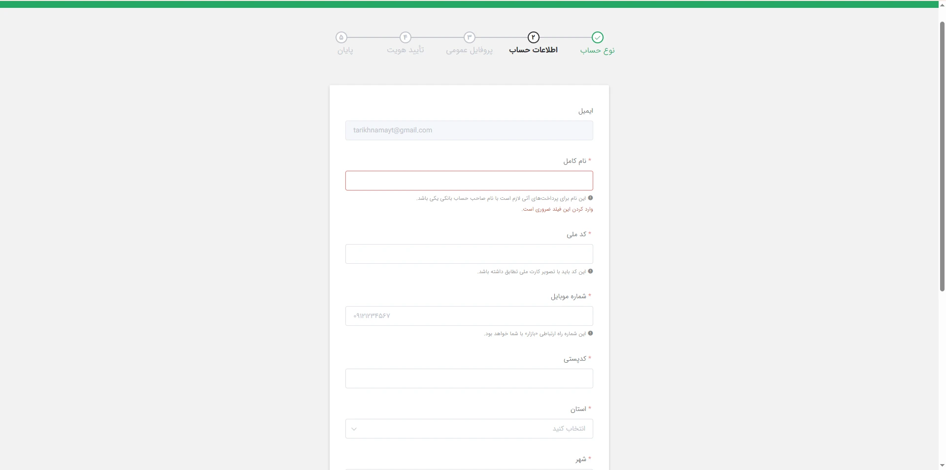Click info icon under full name field
The height and width of the screenshot is (470, 946).
(x=590, y=198)
